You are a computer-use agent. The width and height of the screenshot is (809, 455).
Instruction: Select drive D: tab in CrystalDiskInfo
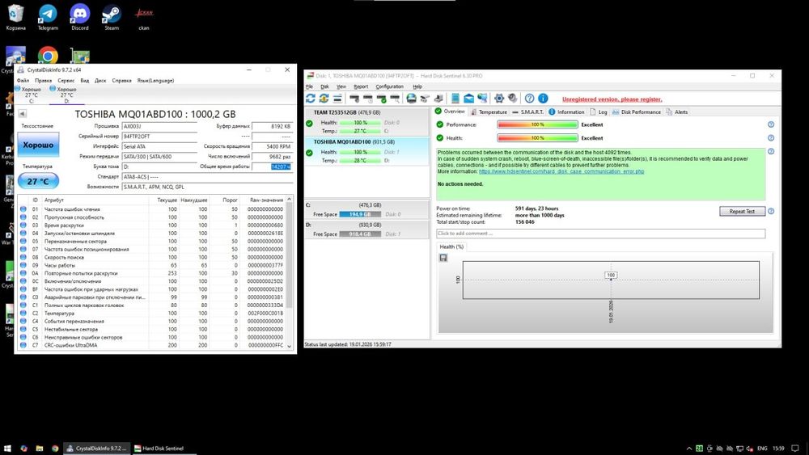[65, 95]
